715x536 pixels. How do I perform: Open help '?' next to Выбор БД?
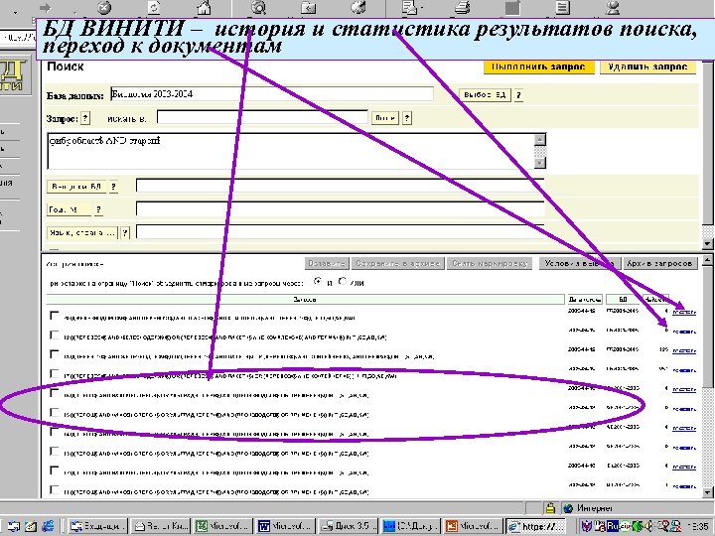point(518,95)
